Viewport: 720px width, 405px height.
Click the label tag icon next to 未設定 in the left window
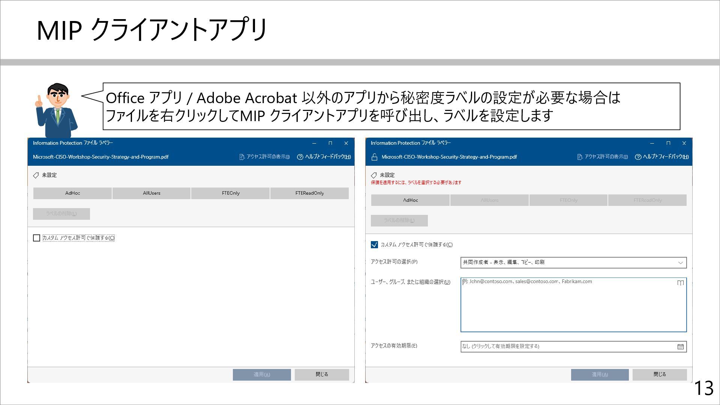click(36, 175)
